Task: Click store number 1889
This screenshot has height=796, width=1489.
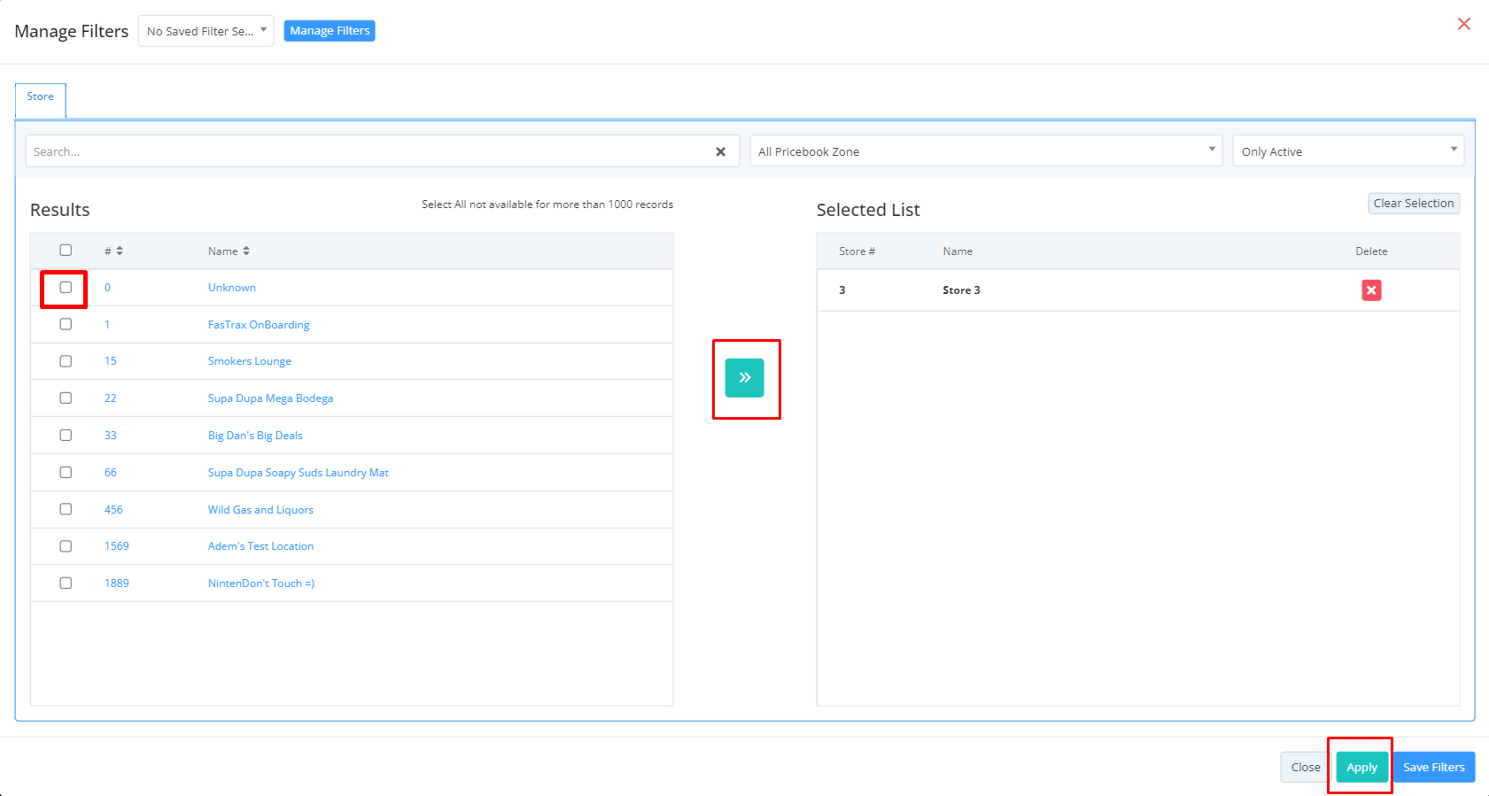Action: coord(117,583)
